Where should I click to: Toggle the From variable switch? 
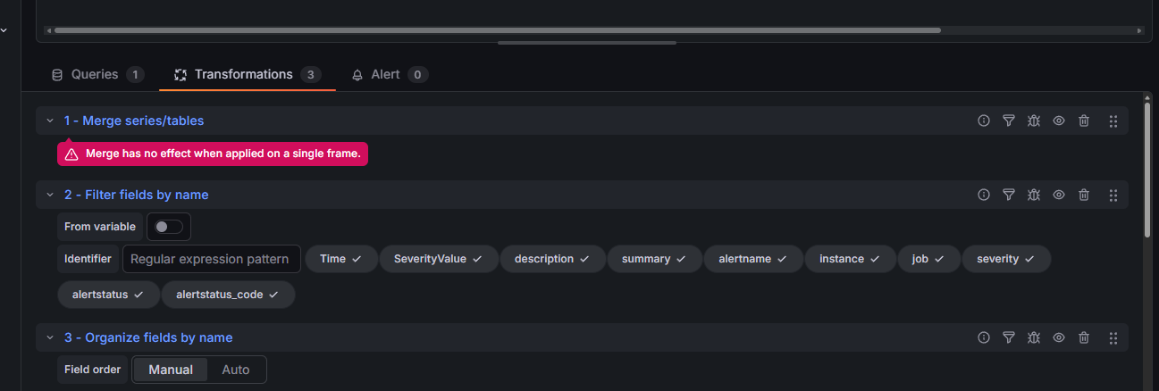pyautogui.click(x=168, y=227)
